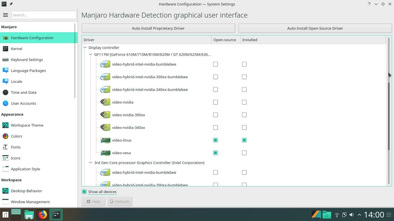Click the Time and Date clock icon
Viewport: 394px width, 221px height.
[5, 92]
